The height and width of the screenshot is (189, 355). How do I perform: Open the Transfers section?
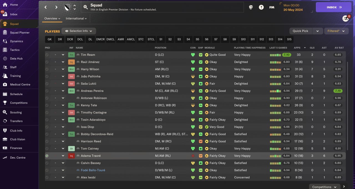point(16,121)
